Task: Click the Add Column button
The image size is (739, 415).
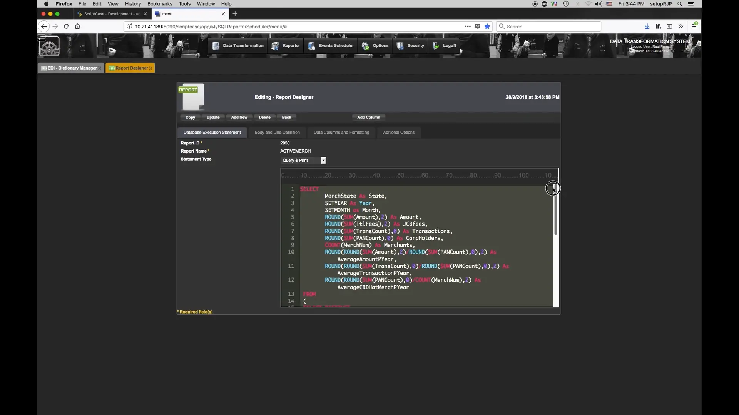Action: [368, 117]
